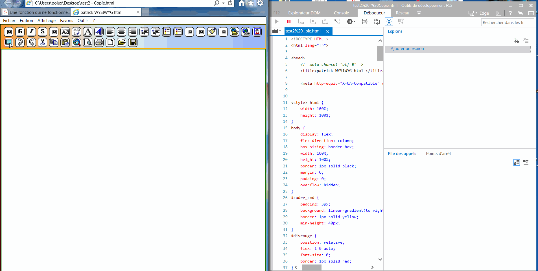Click the globe link icon

[246, 32]
